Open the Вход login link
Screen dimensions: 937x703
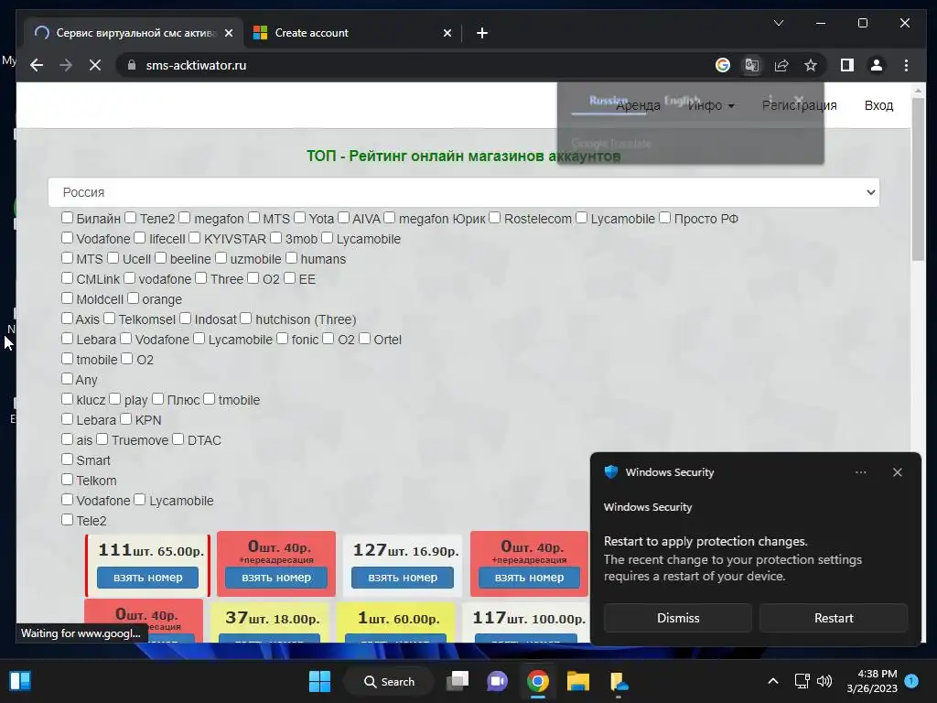click(878, 105)
